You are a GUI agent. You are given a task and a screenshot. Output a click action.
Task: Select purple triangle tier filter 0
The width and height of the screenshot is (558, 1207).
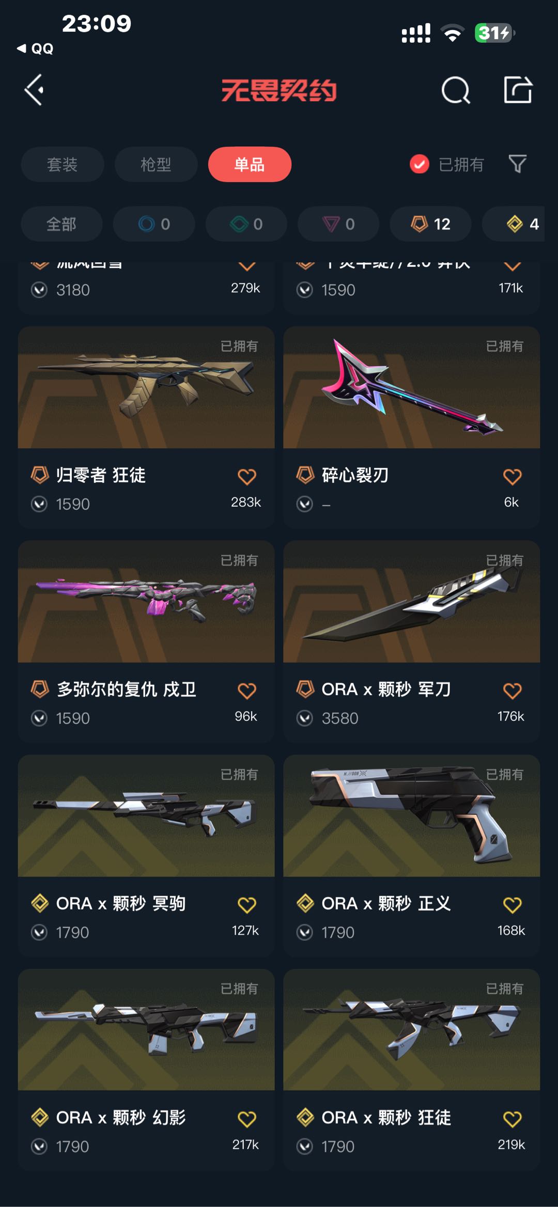point(338,224)
